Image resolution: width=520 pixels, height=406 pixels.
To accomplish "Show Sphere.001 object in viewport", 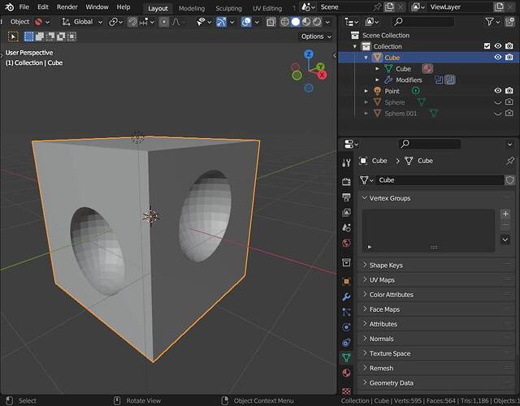I will (x=498, y=114).
